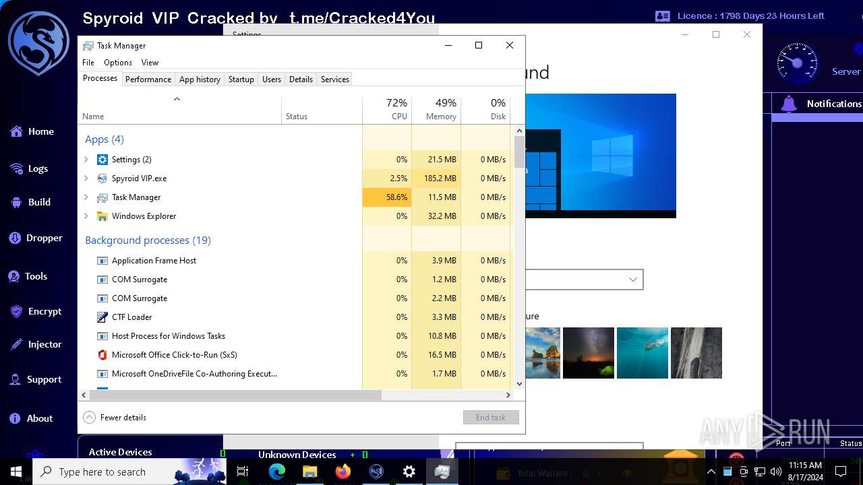This screenshot has width=863, height=485.
Task: Click the Task Manager vertical scrollbar thumb
Action: point(519,152)
